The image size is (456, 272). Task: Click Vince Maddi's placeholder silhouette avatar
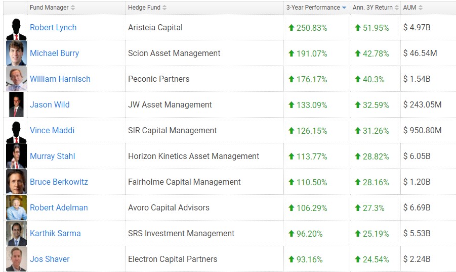click(16, 131)
